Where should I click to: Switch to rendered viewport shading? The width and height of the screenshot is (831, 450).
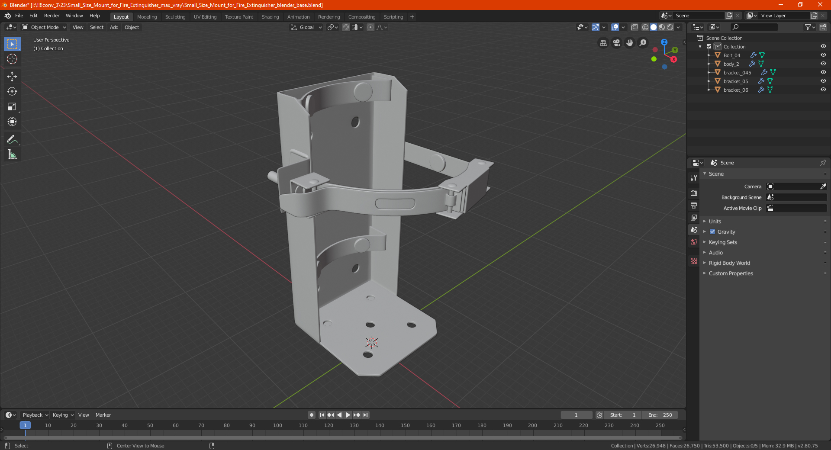(670, 27)
